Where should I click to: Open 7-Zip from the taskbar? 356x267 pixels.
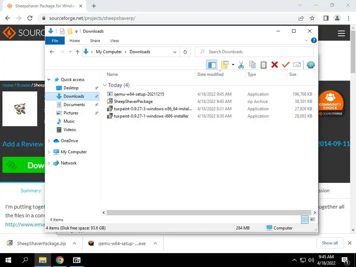click(76, 260)
